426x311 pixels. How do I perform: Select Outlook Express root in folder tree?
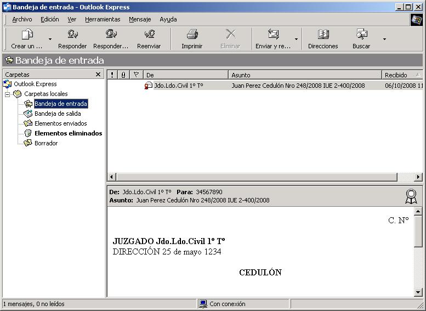click(x=35, y=84)
